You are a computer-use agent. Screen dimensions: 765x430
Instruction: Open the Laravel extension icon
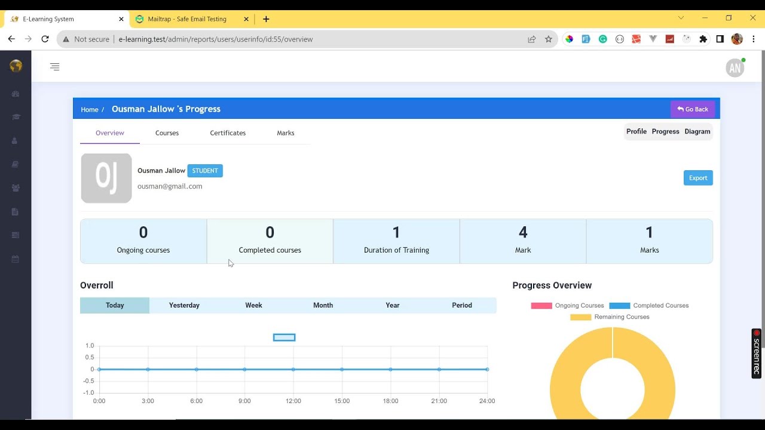(637, 39)
